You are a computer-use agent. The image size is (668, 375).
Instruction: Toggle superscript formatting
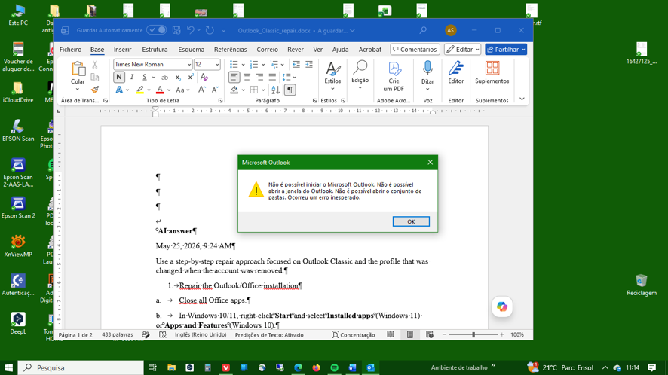click(191, 77)
